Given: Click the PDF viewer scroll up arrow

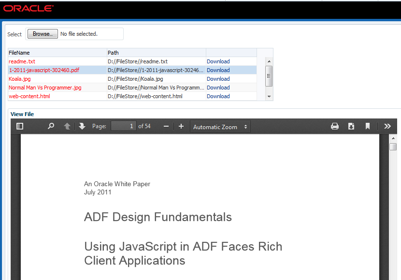Looking at the screenshot, I should click(x=393, y=138).
